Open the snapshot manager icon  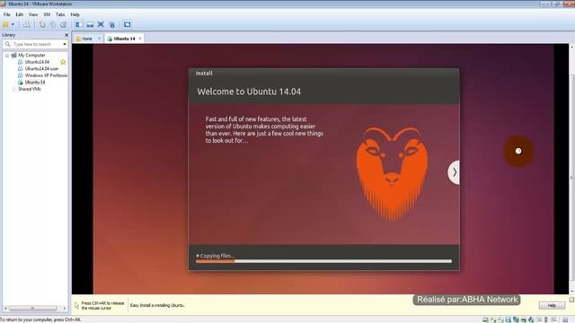[64, 24]
